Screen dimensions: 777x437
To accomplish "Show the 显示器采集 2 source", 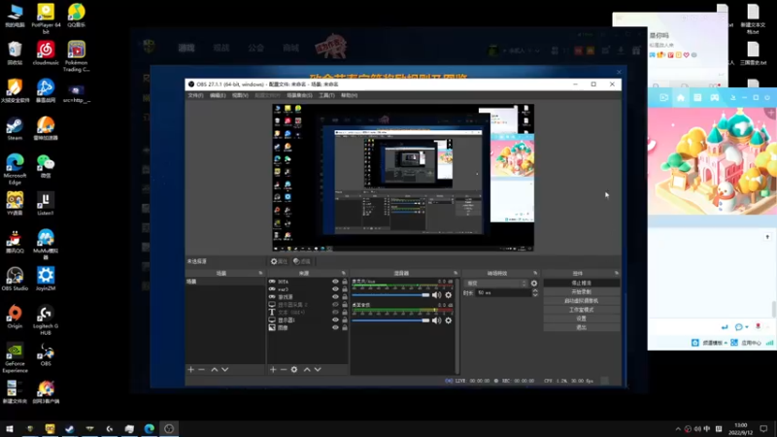I will click(335, 305).
